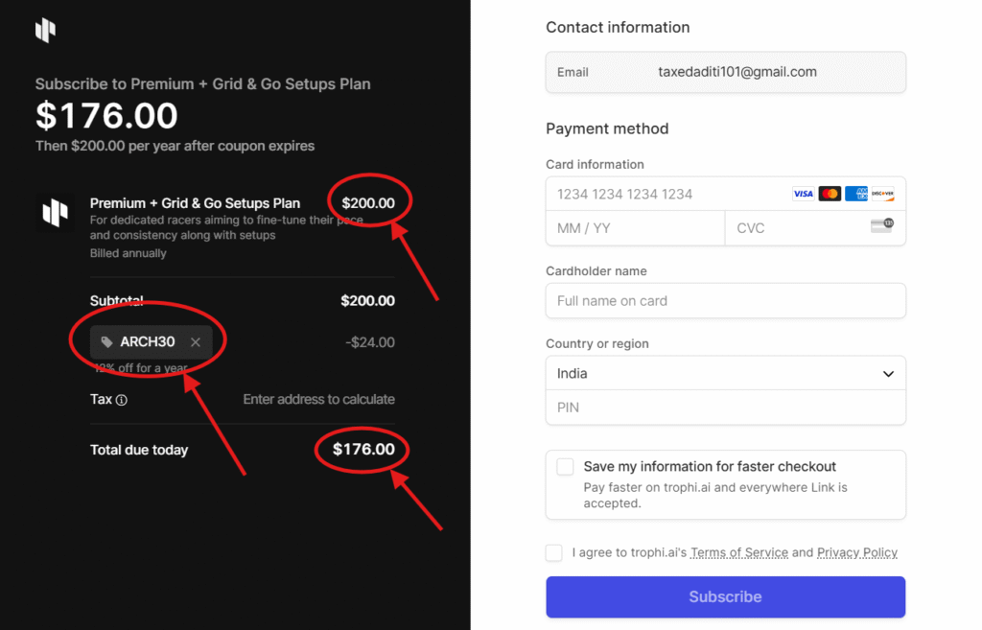The image size is (982, 630).
Task: Enable Save my information for faster checkout
Action: 565,467
